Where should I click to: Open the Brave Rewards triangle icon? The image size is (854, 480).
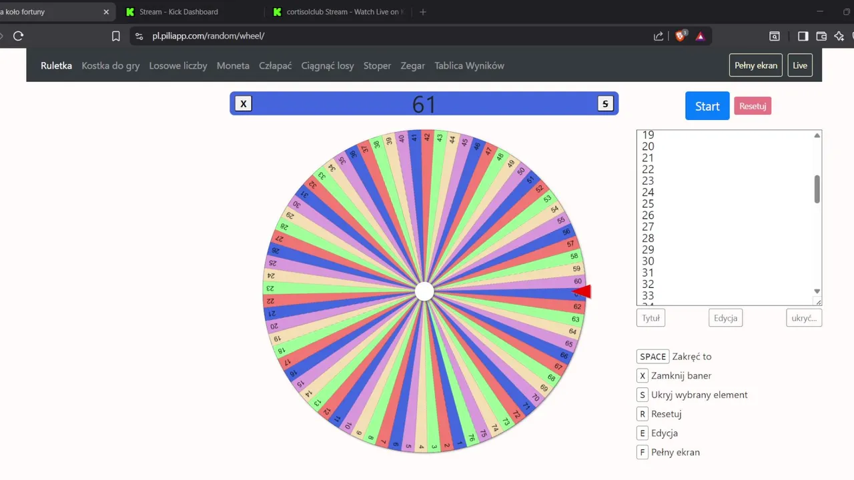[x=700, y=36]
